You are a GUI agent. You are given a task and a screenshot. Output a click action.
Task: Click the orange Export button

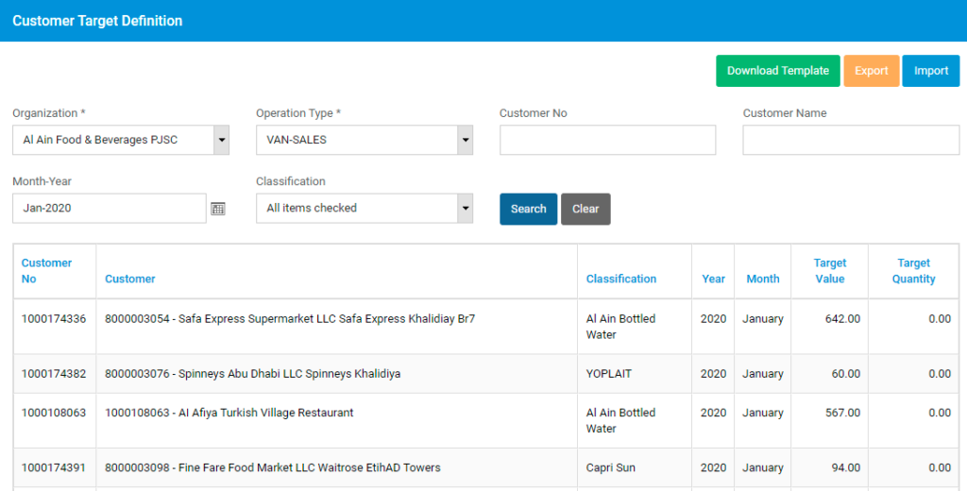872,71
